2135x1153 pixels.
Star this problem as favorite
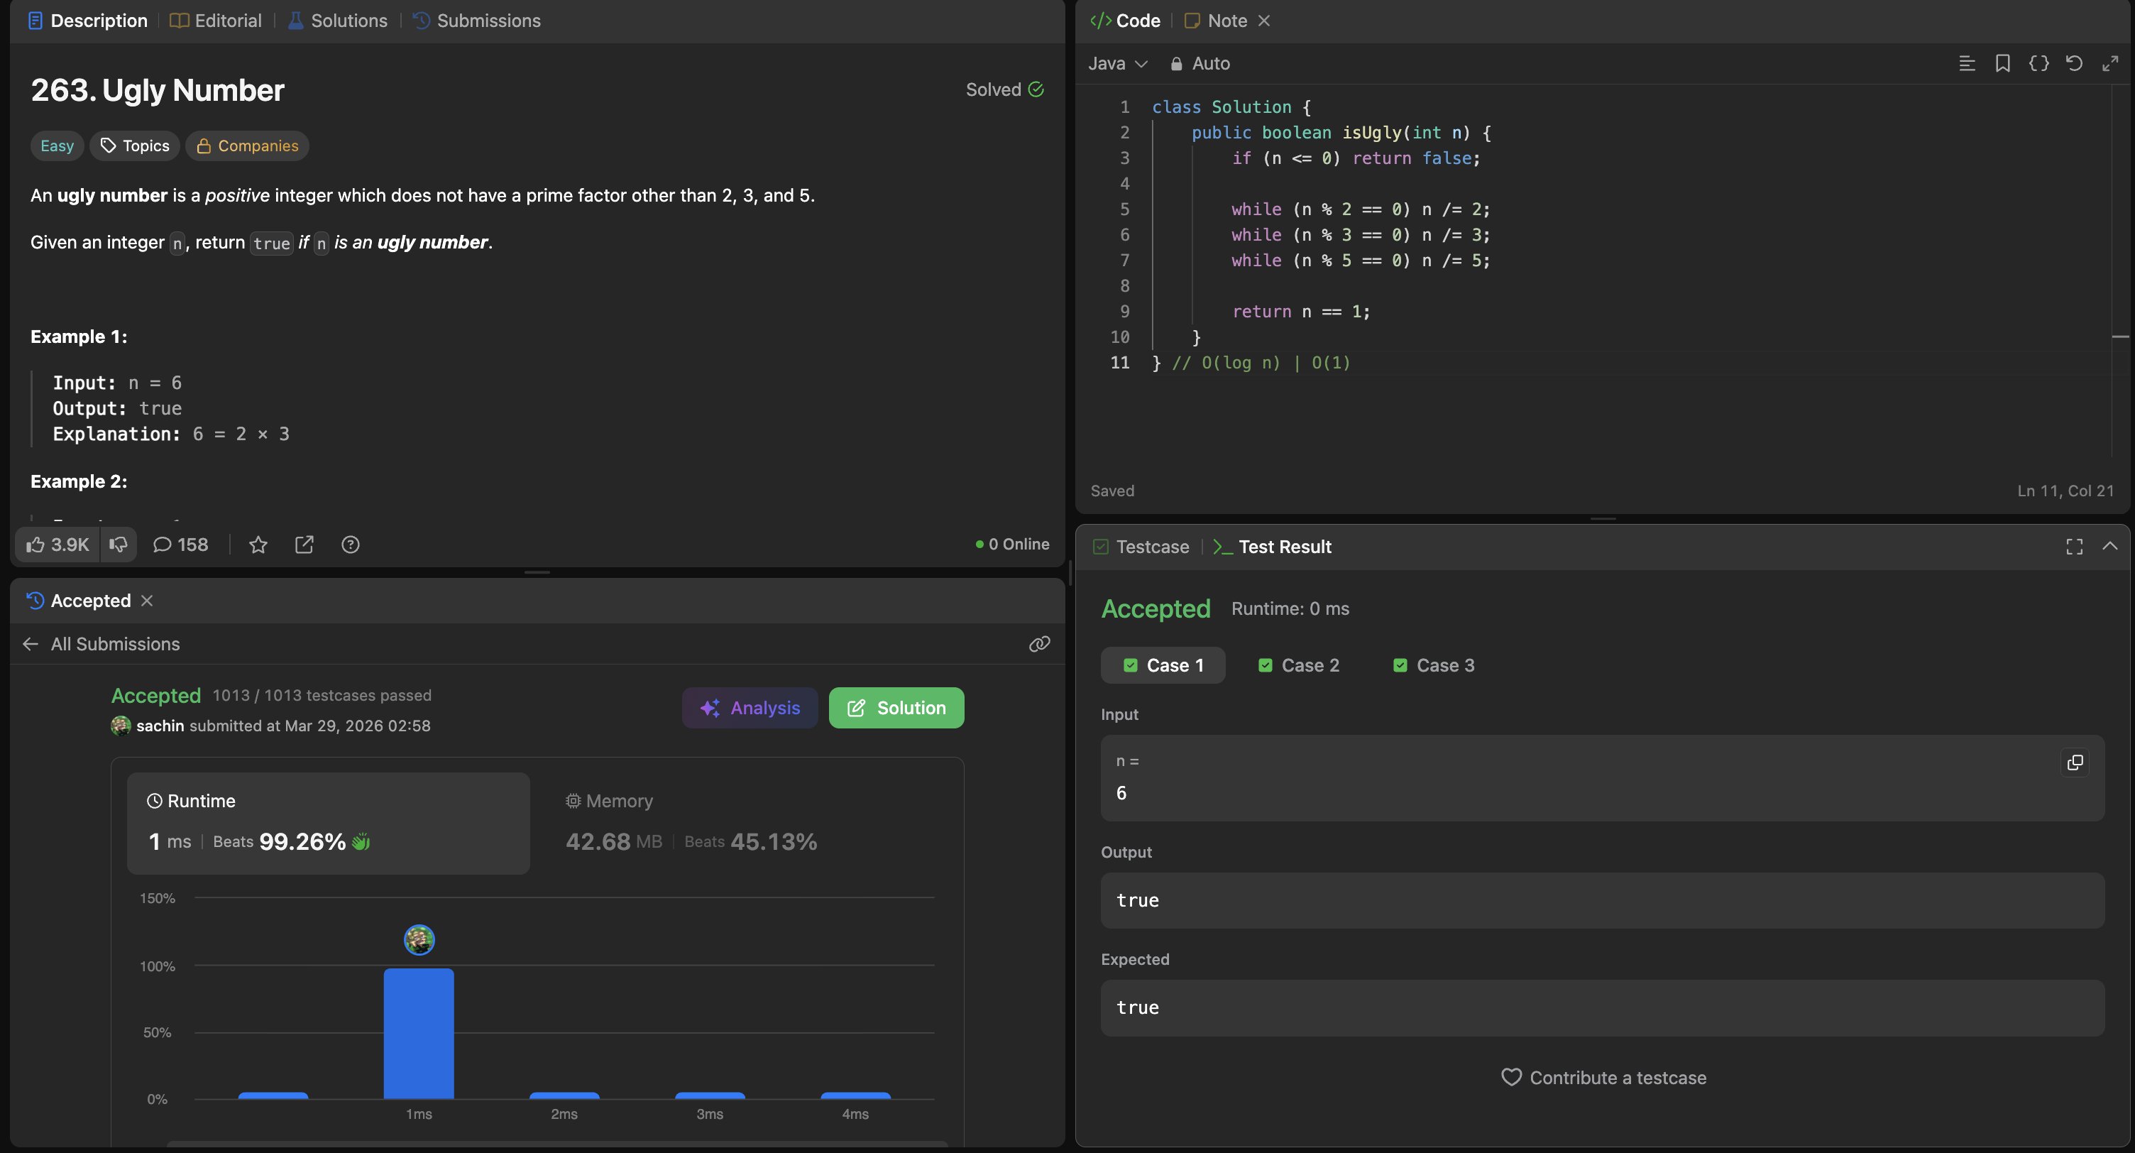tap(258, 545)
